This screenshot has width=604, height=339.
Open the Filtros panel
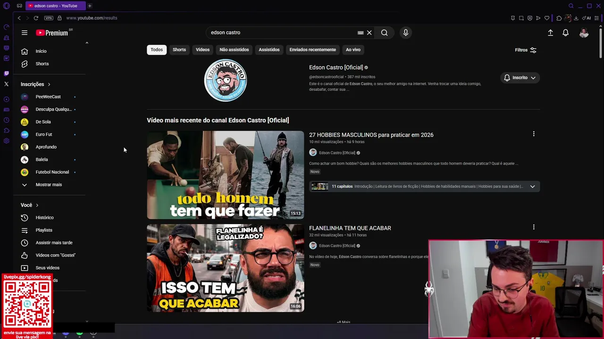(x=525, y=50)
